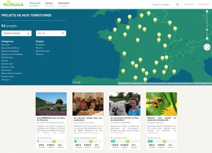This screenshot has width=212, height=153.
Task: Click the Connexion link
Action: 203,5
